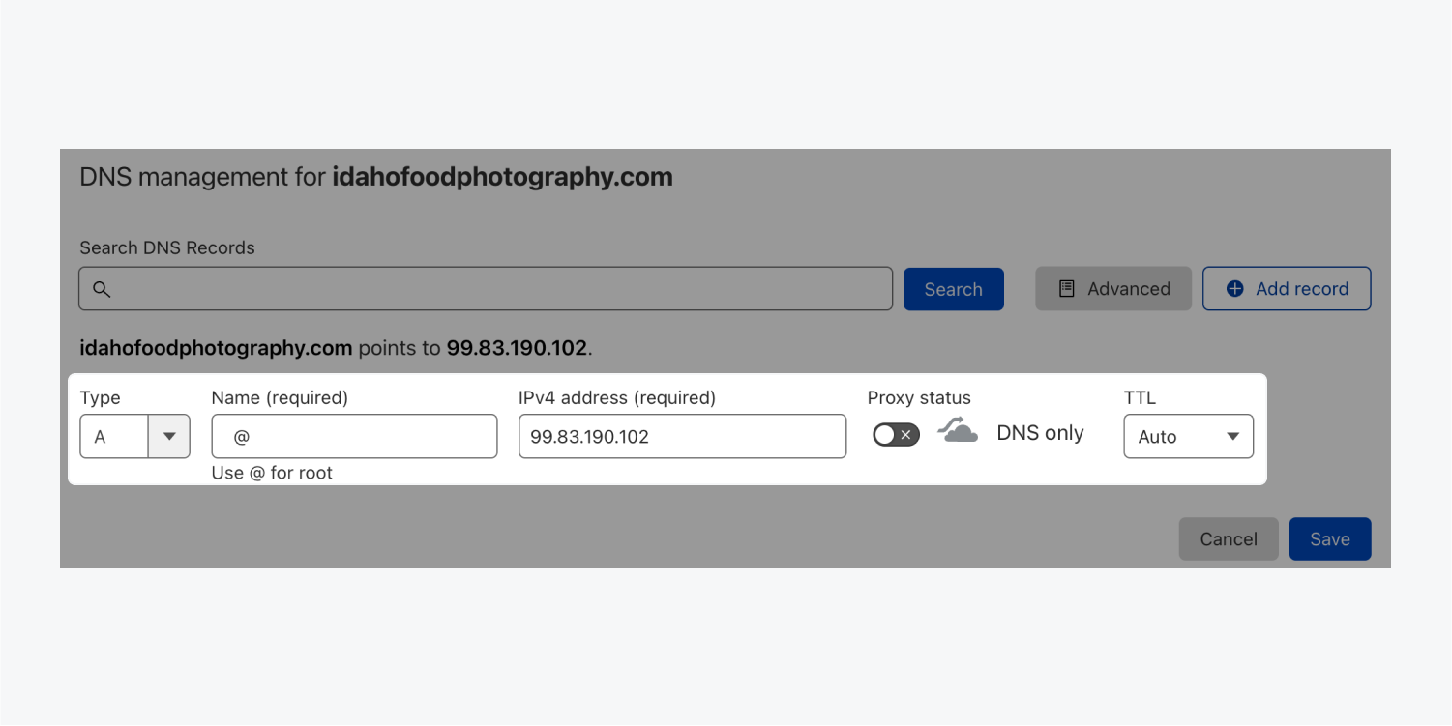Image resolution: width=1452 pixels, height=726 pixels.
Task: Click the 'DNS management for' heading
Action: [376, 177]
